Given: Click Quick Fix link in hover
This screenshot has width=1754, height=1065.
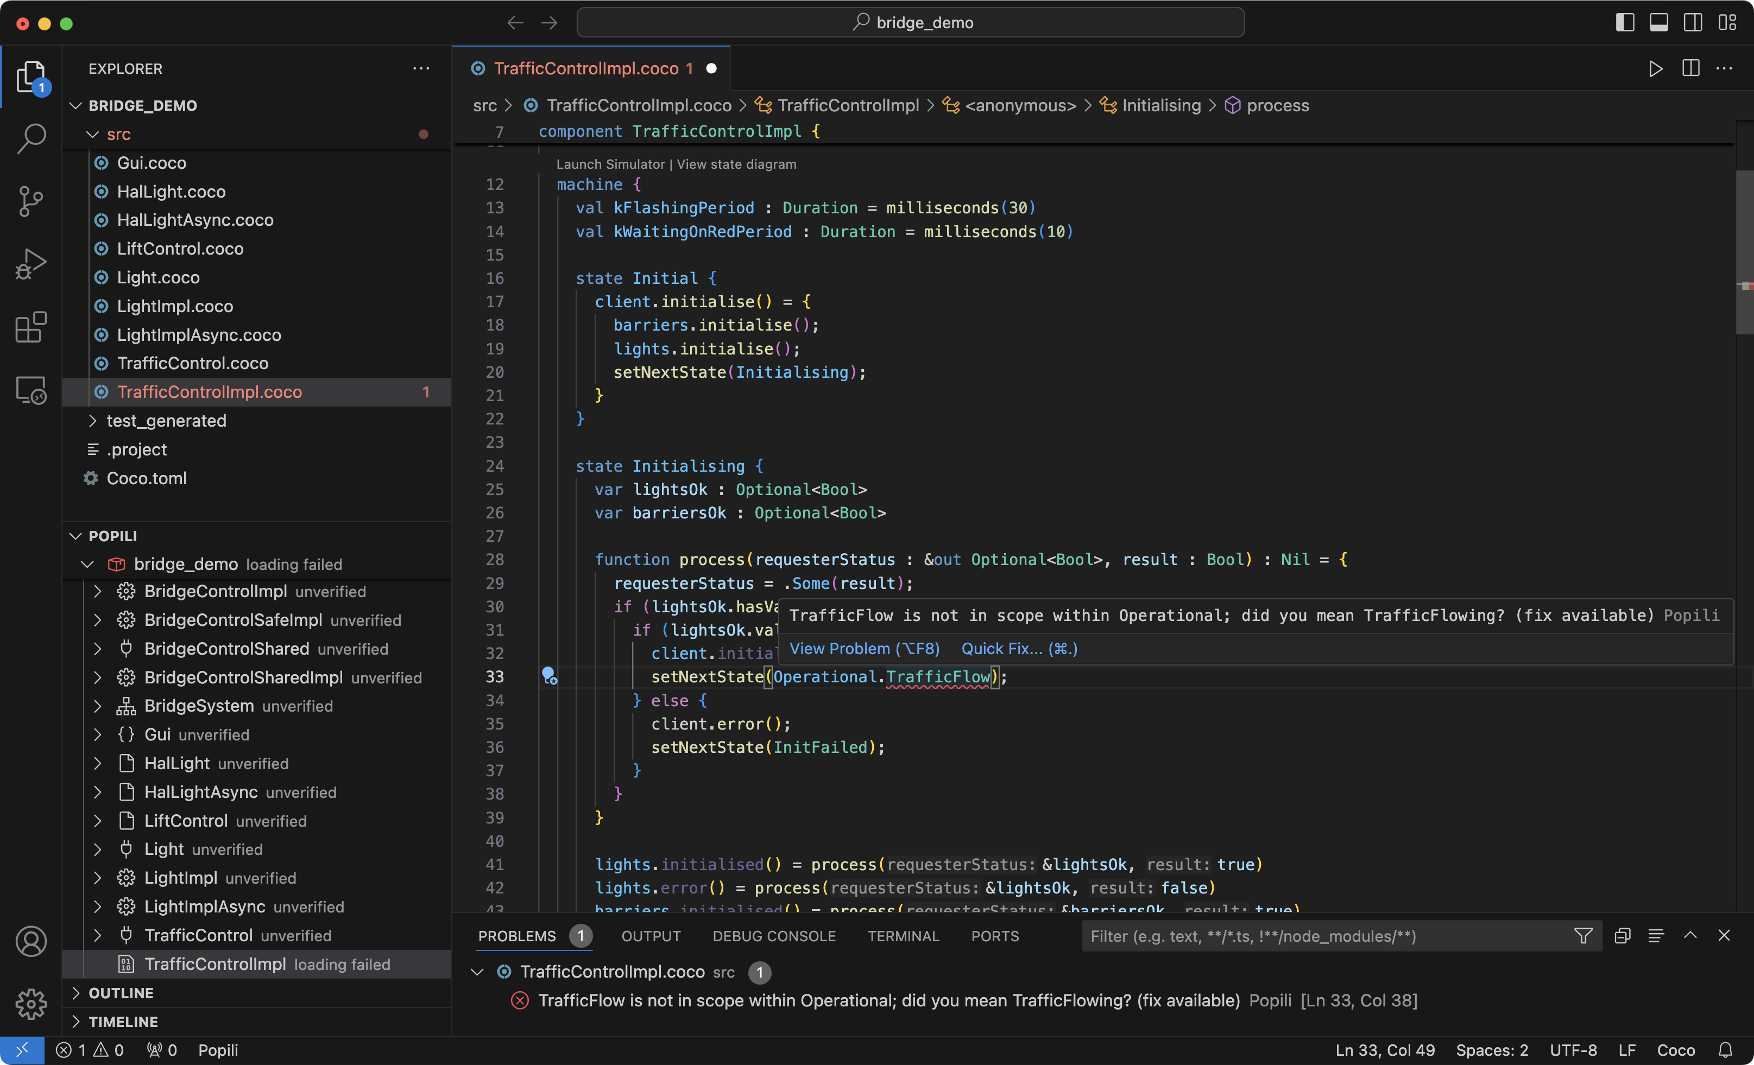Looking at the screenshot, I should 1019,648.
